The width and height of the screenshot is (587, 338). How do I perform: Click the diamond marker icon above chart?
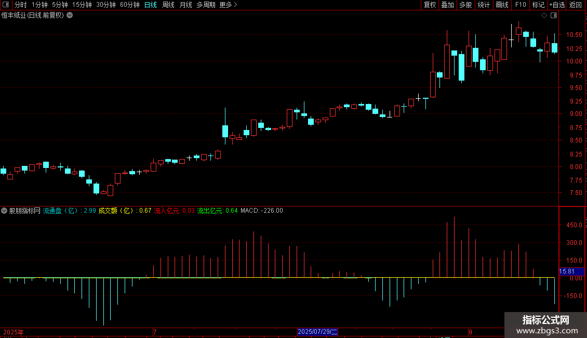pos(544,16)
